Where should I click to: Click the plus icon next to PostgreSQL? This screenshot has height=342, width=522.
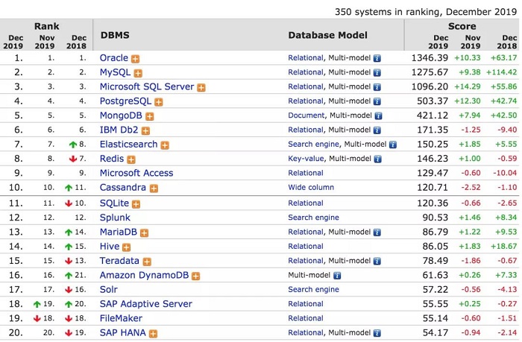[x=159, y=102]
